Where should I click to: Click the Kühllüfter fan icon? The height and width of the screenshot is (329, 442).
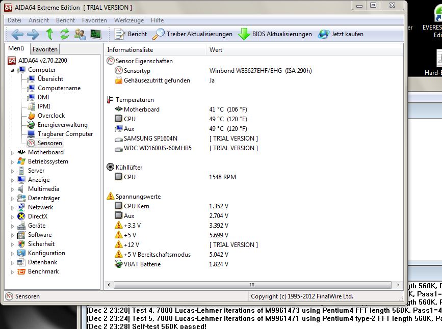110,167
